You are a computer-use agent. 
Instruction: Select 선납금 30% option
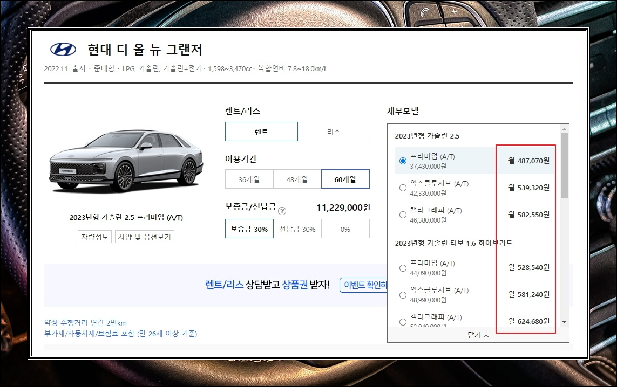(x=297, y=229)
